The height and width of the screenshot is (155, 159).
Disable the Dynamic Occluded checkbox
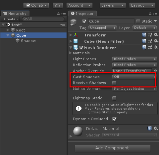point(114,119)
